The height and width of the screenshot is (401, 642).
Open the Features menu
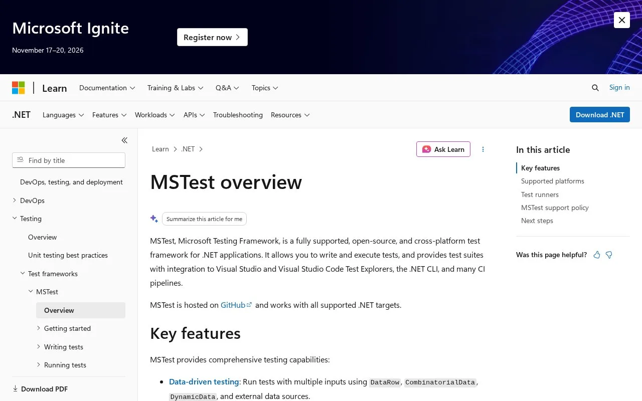pos(109,115)
